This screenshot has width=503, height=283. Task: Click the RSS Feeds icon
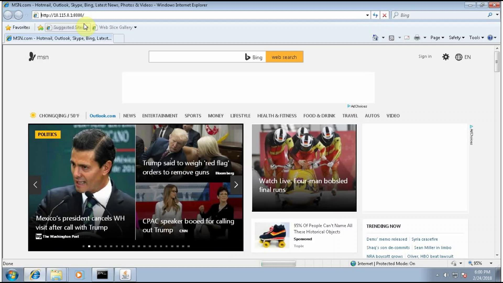click(391, 38)
